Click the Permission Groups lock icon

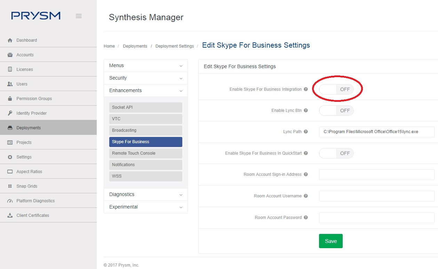[x=10, y=99]
